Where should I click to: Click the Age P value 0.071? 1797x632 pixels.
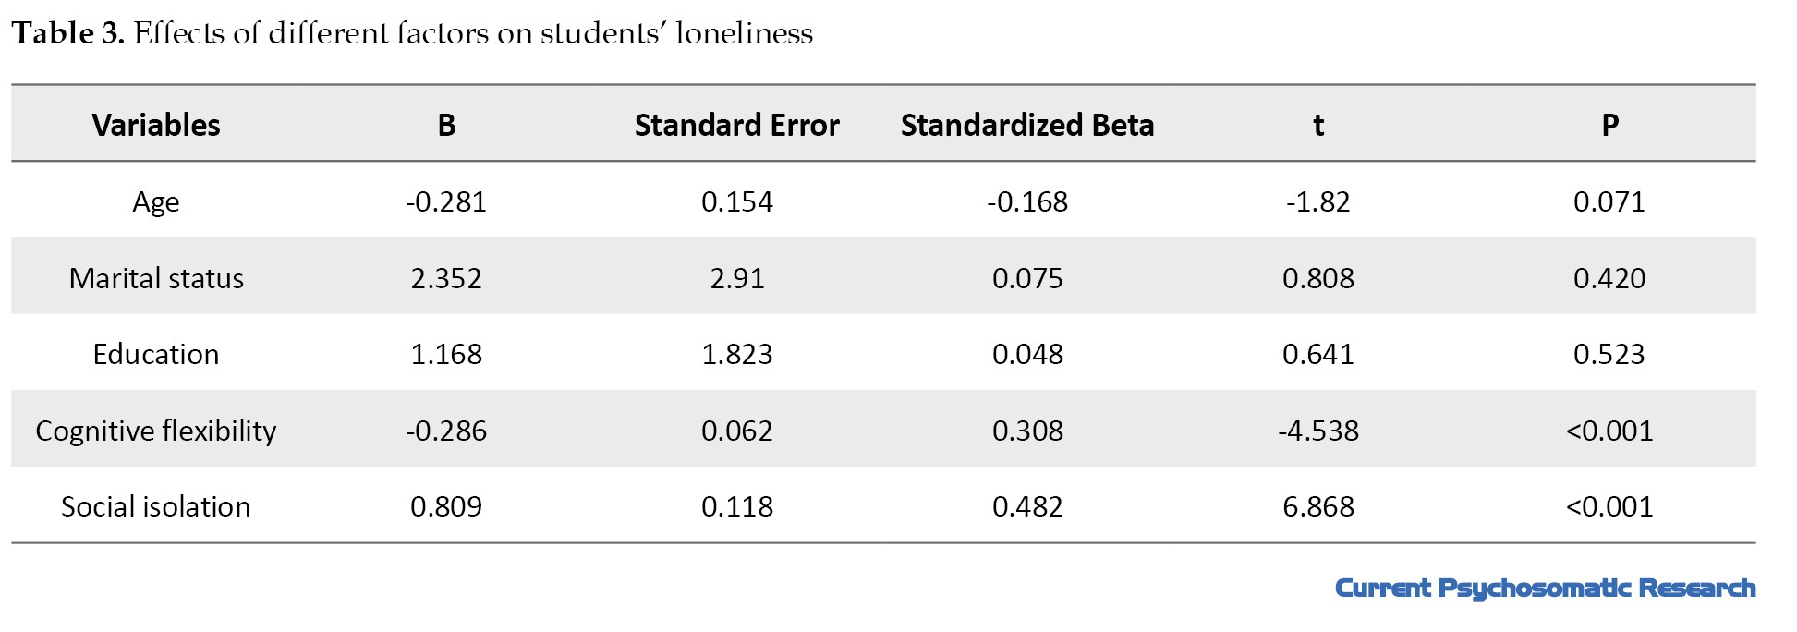(x=1609, y=201)
